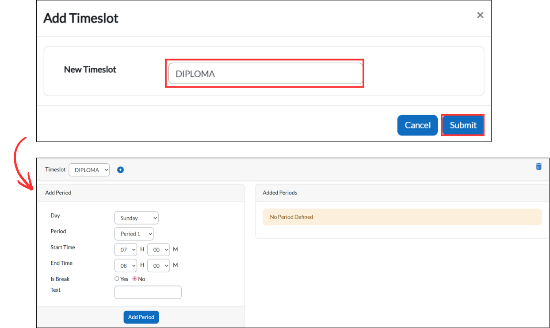
Task: Submit the new timeslot
Action: [463, 125]
